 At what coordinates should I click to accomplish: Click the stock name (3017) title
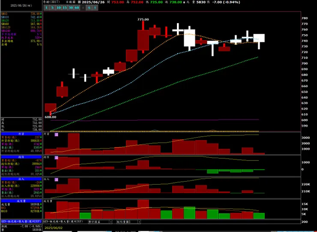pyautogui.click(x=51, y=2)
